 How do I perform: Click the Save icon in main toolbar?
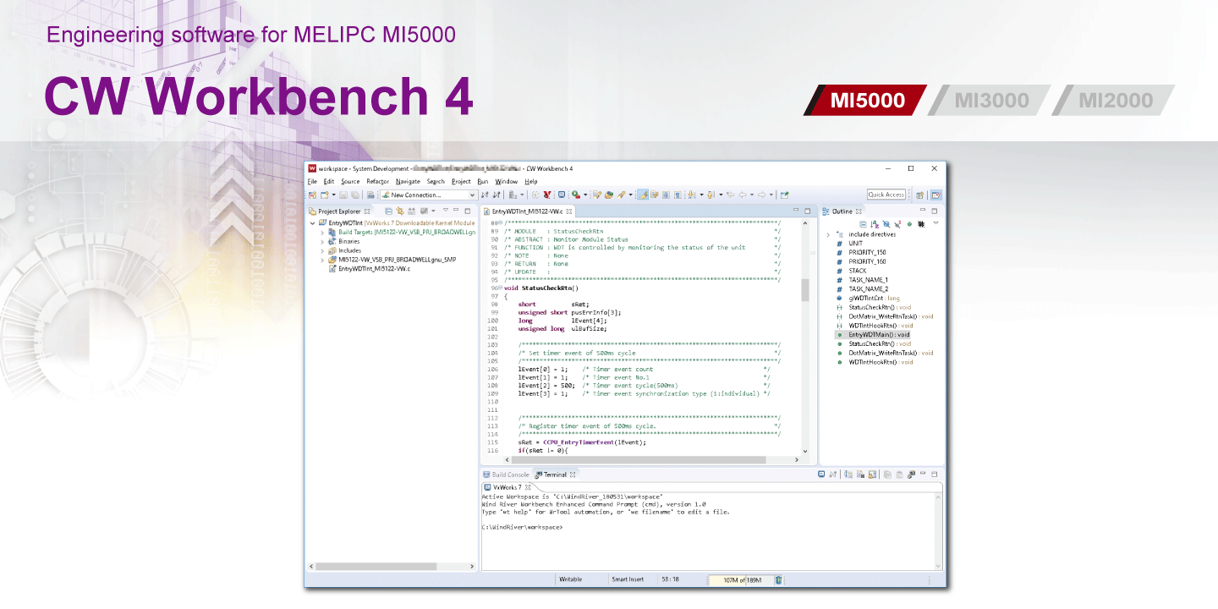343,195
